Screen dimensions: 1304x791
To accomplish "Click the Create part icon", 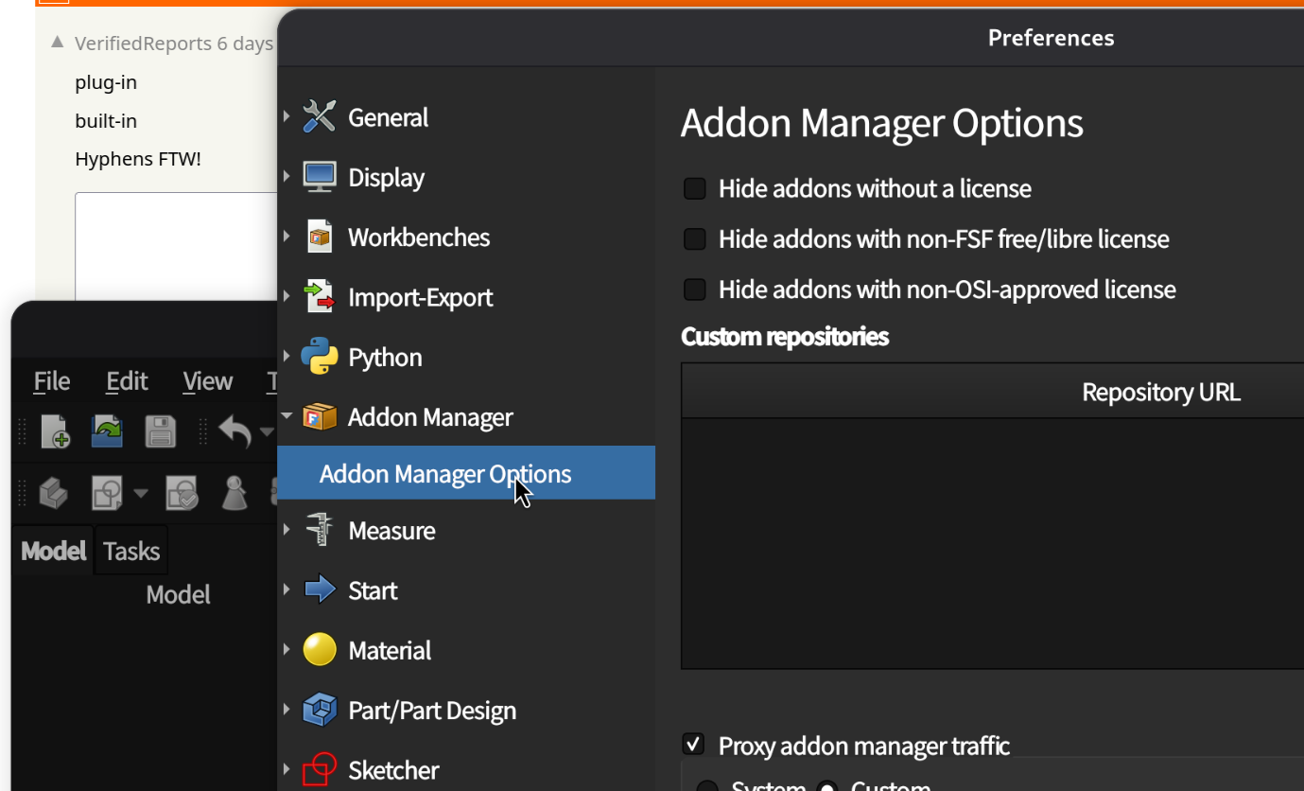I will pyautogui.click(x=53, y=493).
